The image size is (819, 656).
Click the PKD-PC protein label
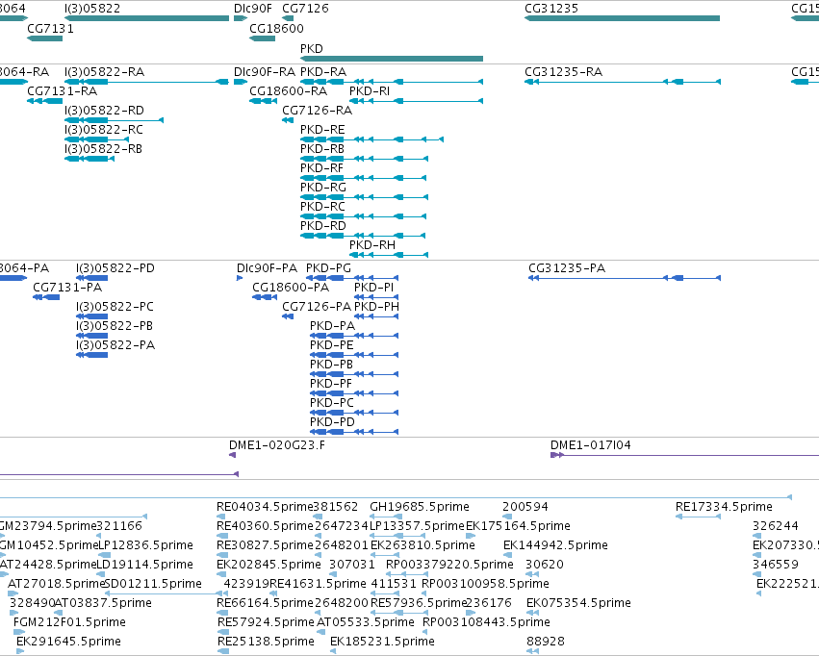coord(332,403)
